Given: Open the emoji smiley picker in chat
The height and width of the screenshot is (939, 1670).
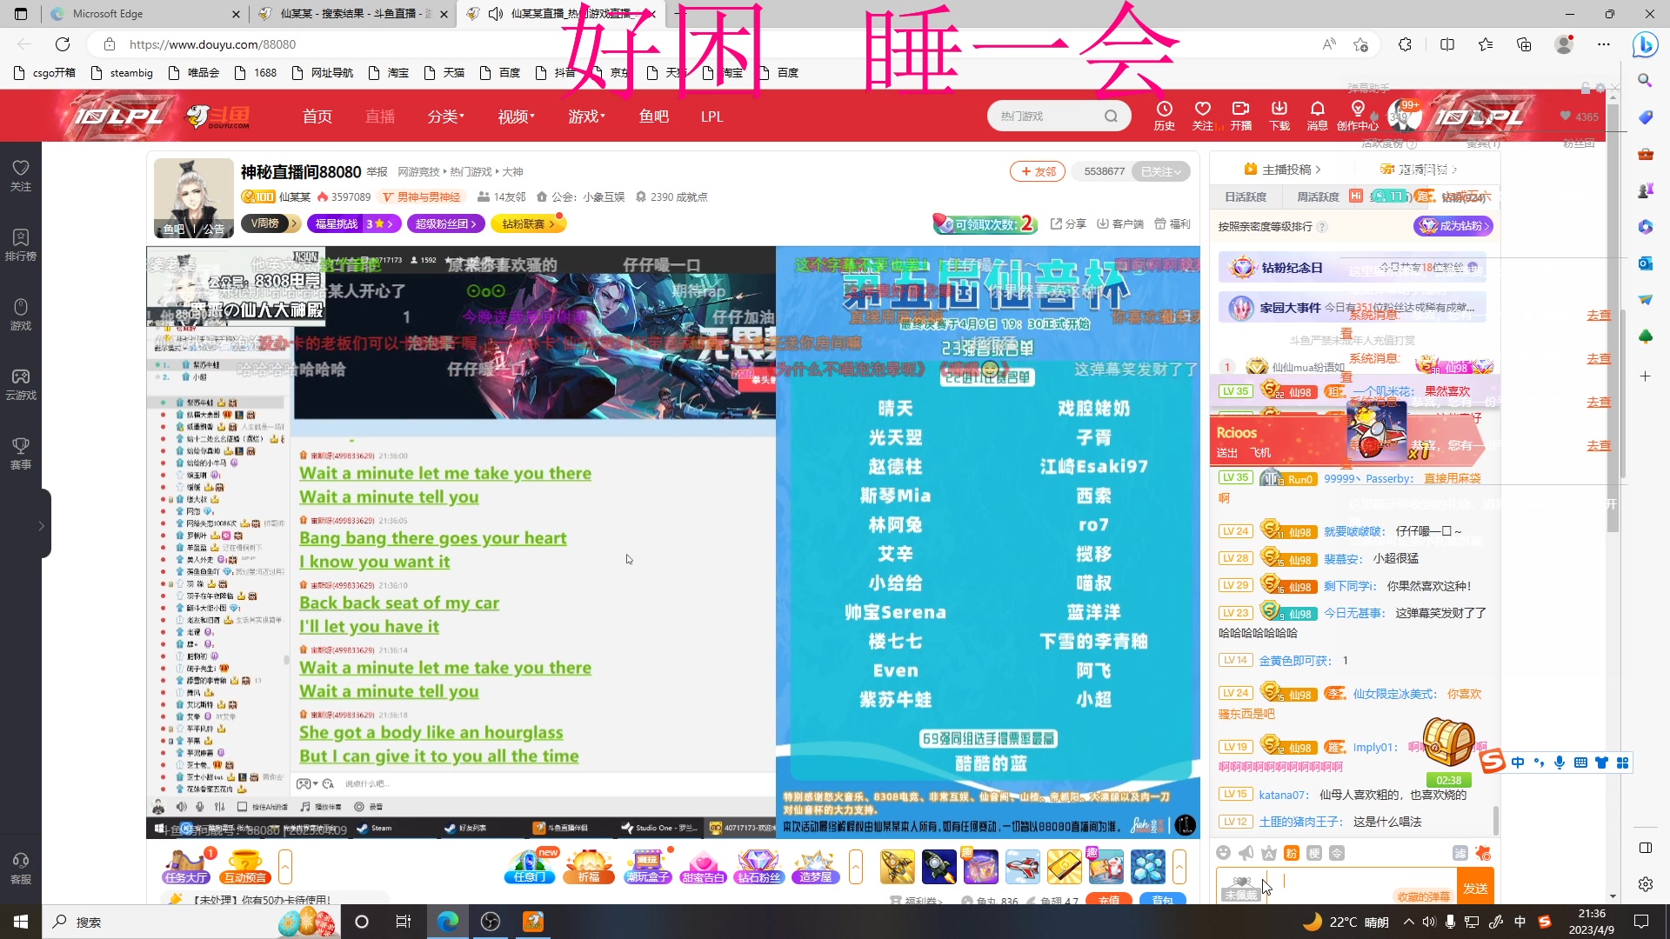Looking at the screenshot, I should (1224, 853).
